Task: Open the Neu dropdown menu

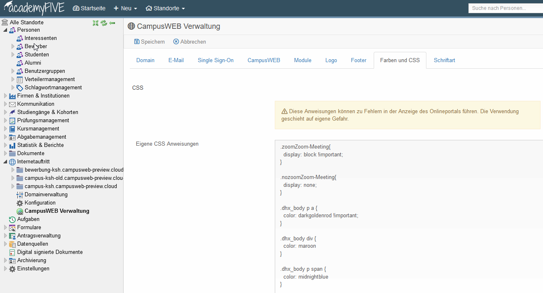Action: point(125,8)
